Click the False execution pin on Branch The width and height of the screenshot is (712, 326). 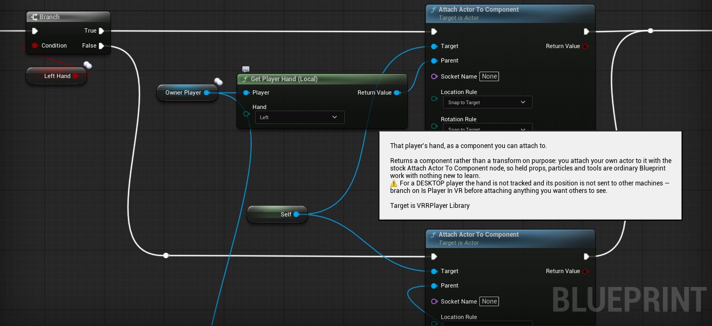101,46
